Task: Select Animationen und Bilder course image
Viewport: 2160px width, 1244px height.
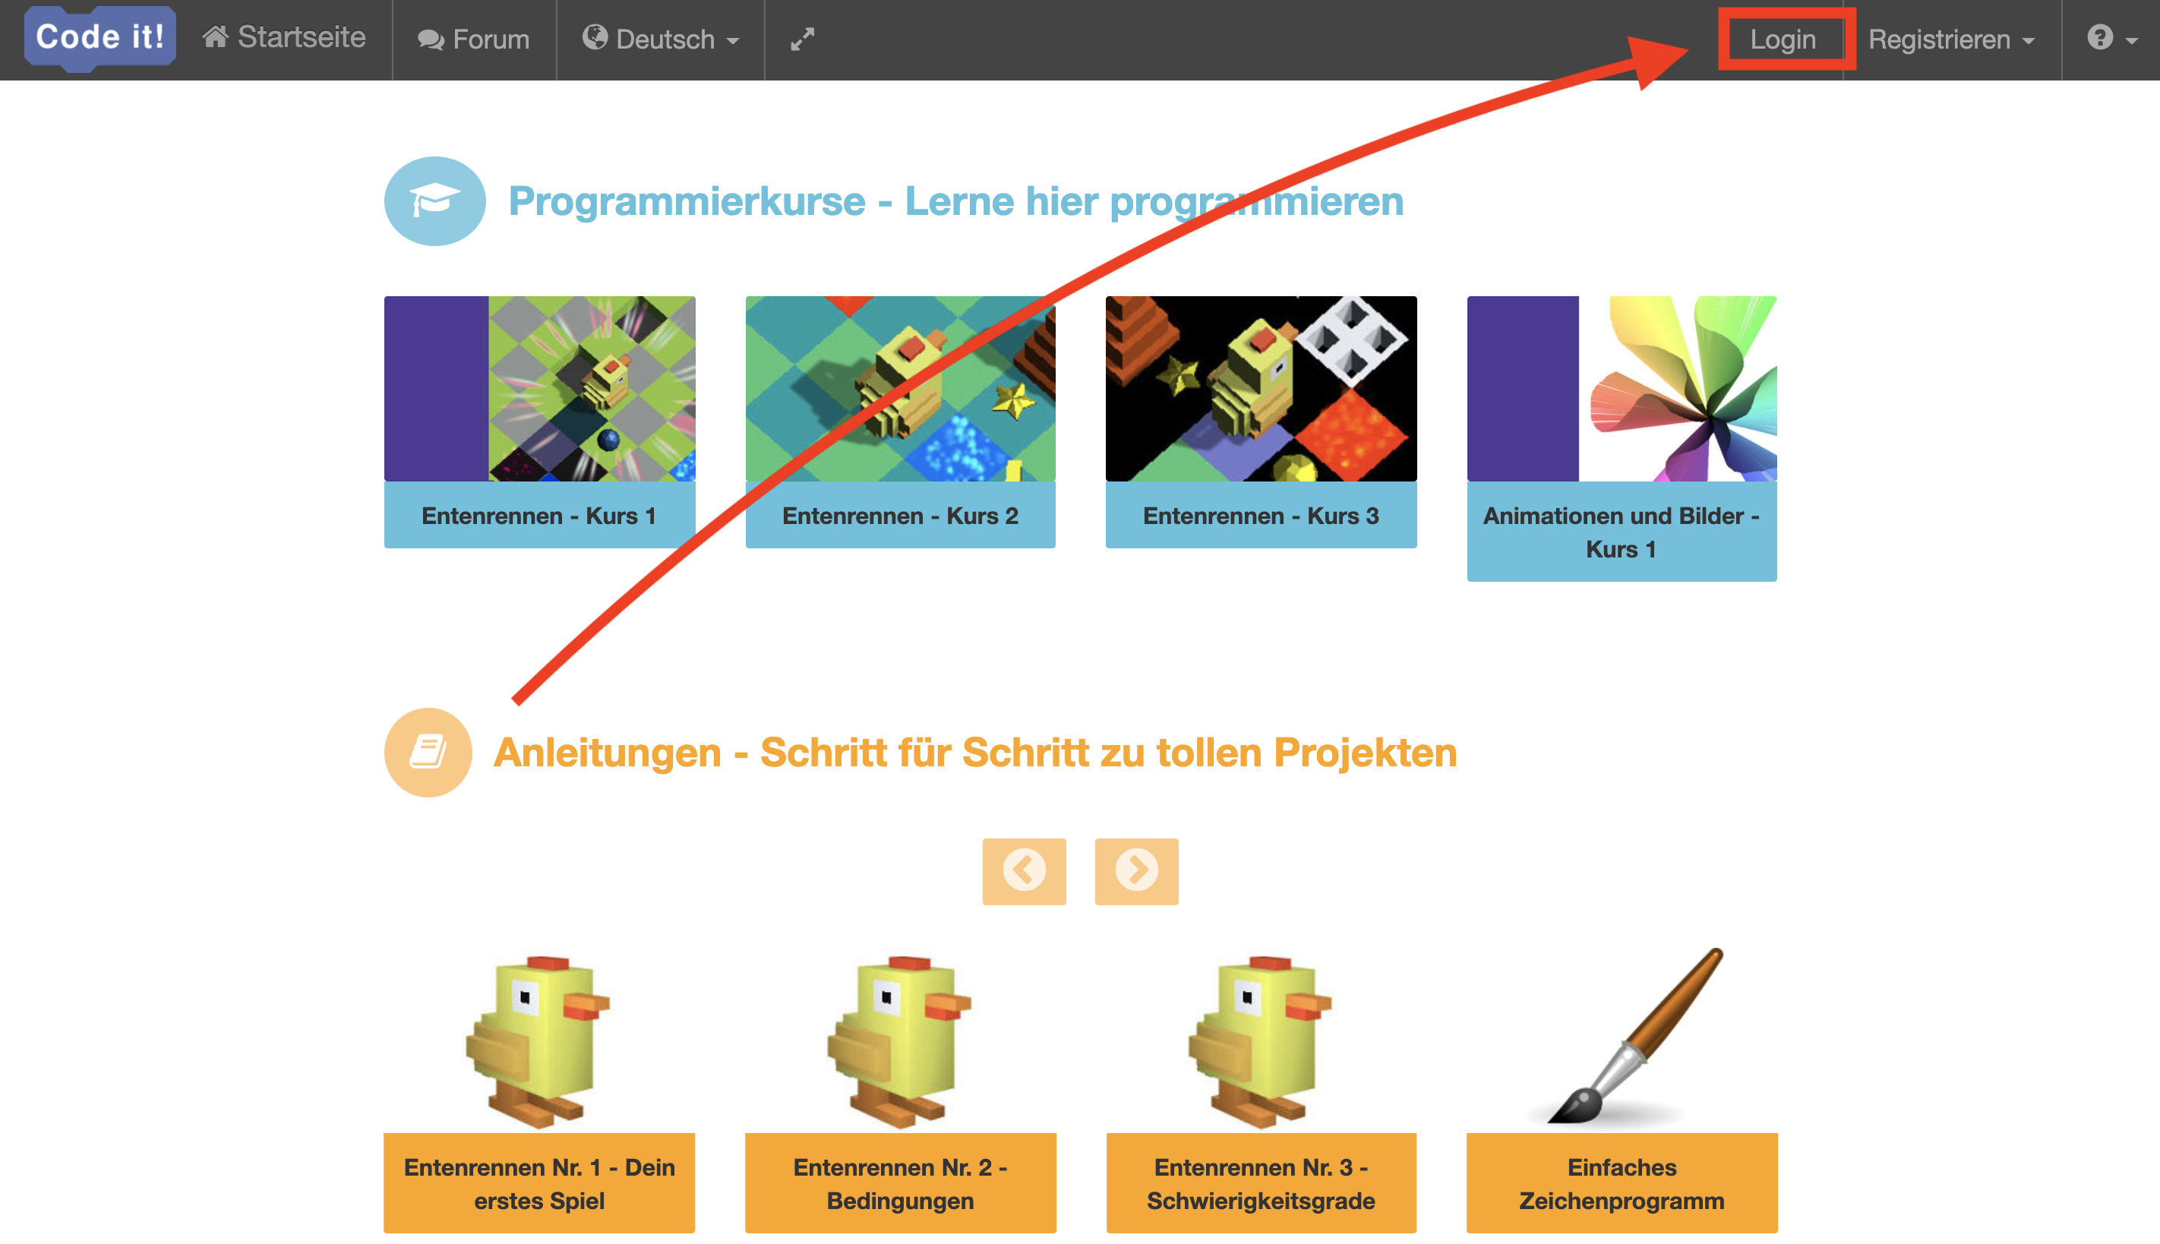Action: click(x=1622, y=389)
